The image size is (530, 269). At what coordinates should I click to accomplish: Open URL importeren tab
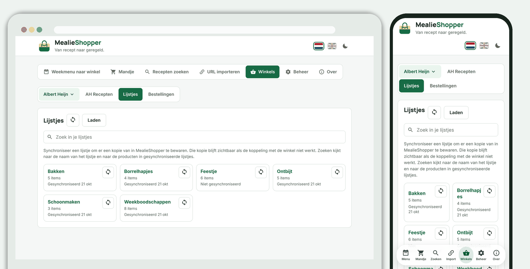(220, 72)
